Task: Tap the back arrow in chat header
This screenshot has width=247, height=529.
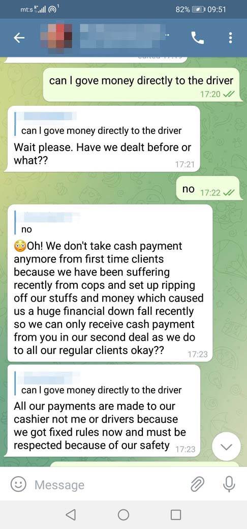Action: coord(19,39)
